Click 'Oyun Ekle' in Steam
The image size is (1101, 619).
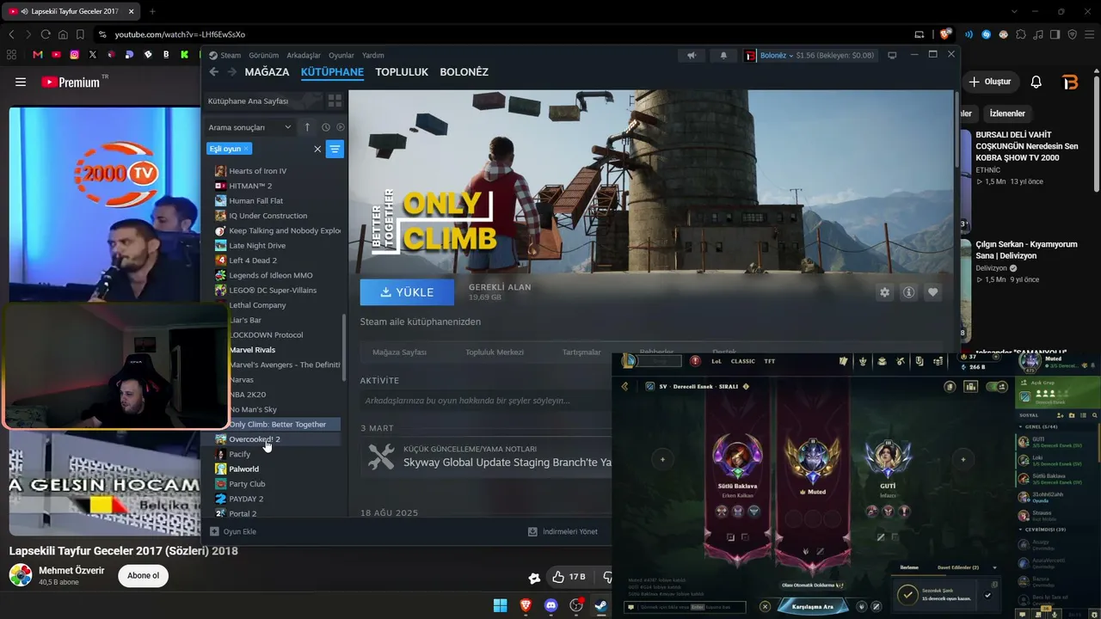click(233, 531)
